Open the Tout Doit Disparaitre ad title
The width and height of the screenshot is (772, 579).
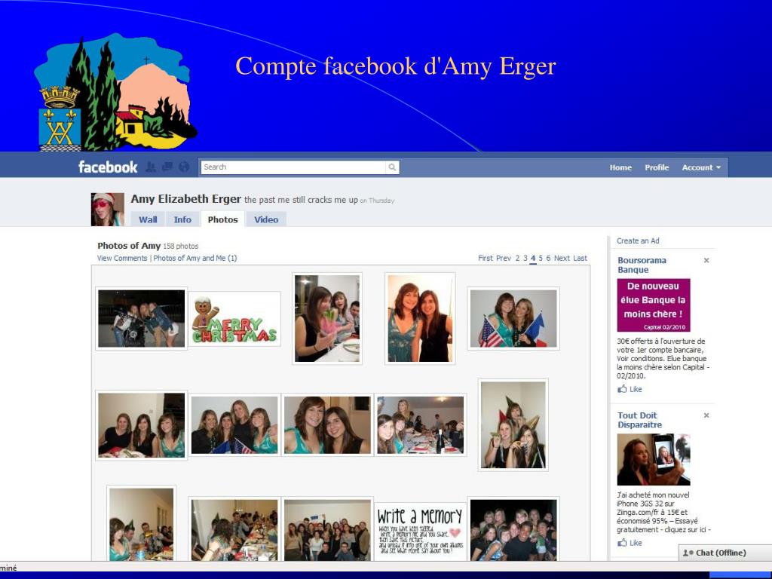click(639, 420)
